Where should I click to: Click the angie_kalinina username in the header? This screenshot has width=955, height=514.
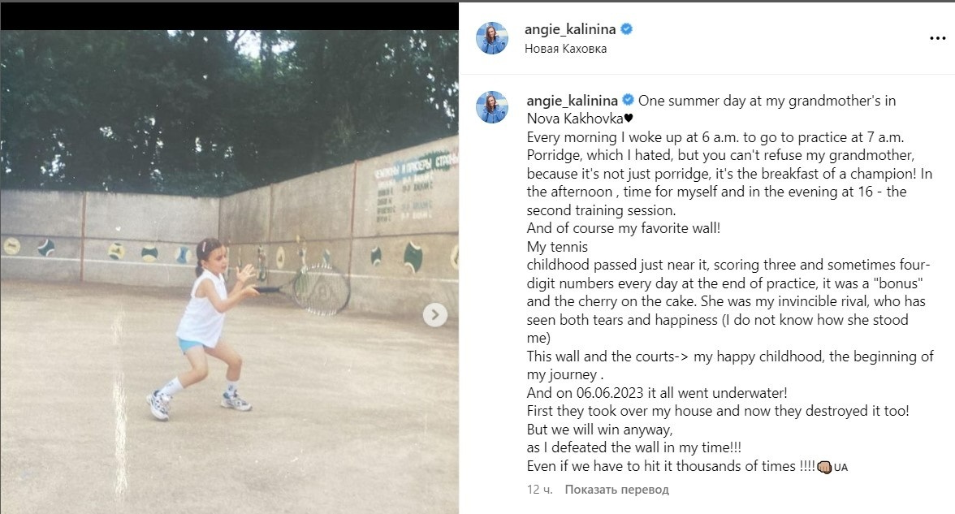tap(570, 29)
